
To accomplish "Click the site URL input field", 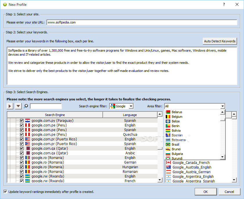I will click(x=142, y=22).
